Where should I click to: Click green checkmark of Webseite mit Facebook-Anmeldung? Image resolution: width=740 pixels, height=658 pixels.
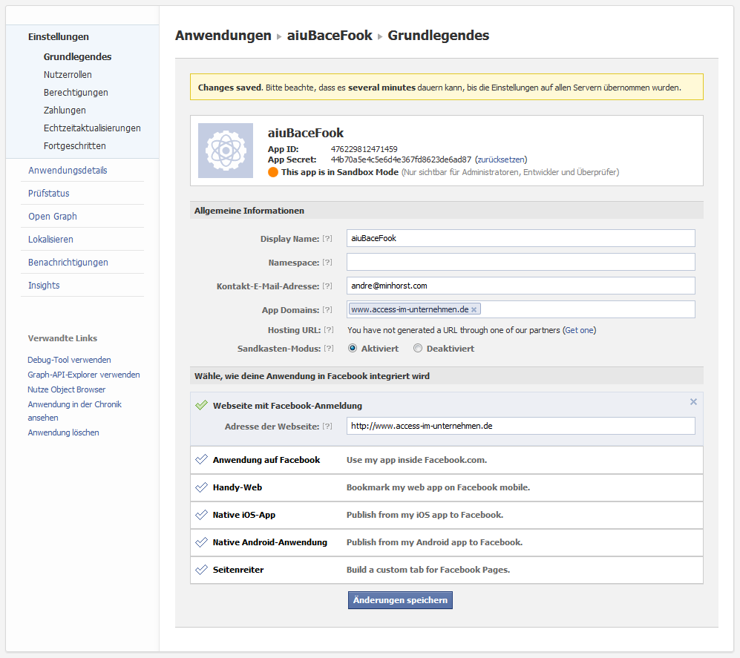tap(202, 405)
